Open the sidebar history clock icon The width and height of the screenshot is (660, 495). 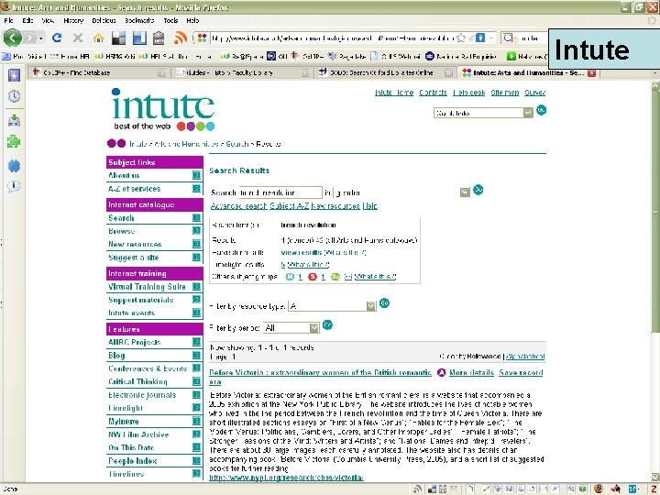click(14, 96)
